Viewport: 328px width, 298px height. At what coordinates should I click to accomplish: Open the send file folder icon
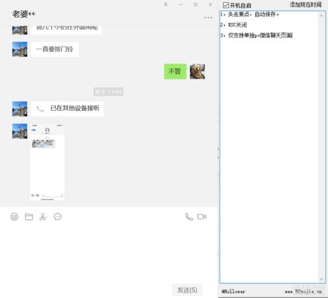point(29,217)
